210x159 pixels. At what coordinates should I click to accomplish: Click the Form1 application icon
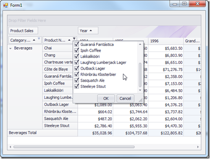click(5, 5)
